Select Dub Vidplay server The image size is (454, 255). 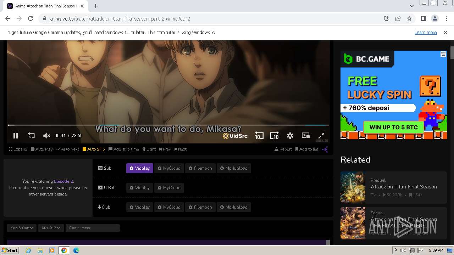click(140, 207)
